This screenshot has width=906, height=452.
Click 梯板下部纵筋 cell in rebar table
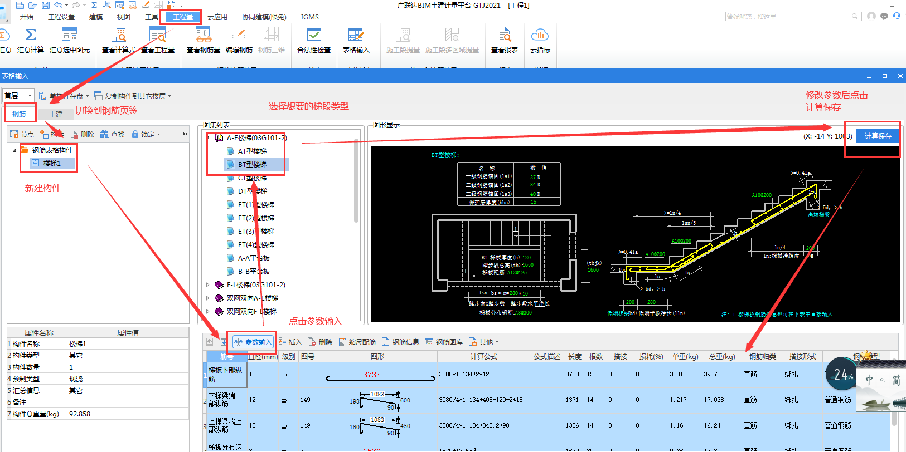click(x=226, y=375)
